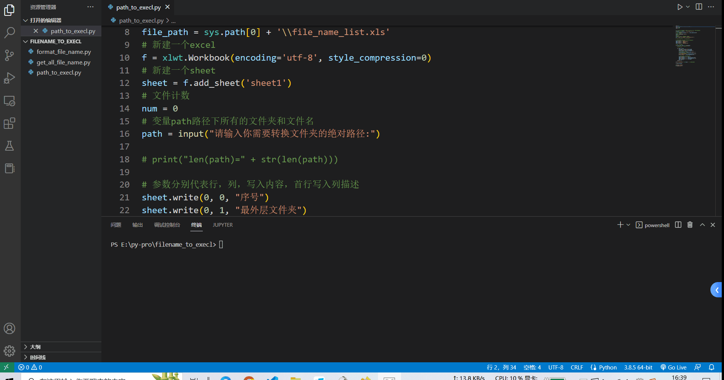Select the path_to_execl.py editor tab
Screen dimensions: 724x380
point(138,7)
